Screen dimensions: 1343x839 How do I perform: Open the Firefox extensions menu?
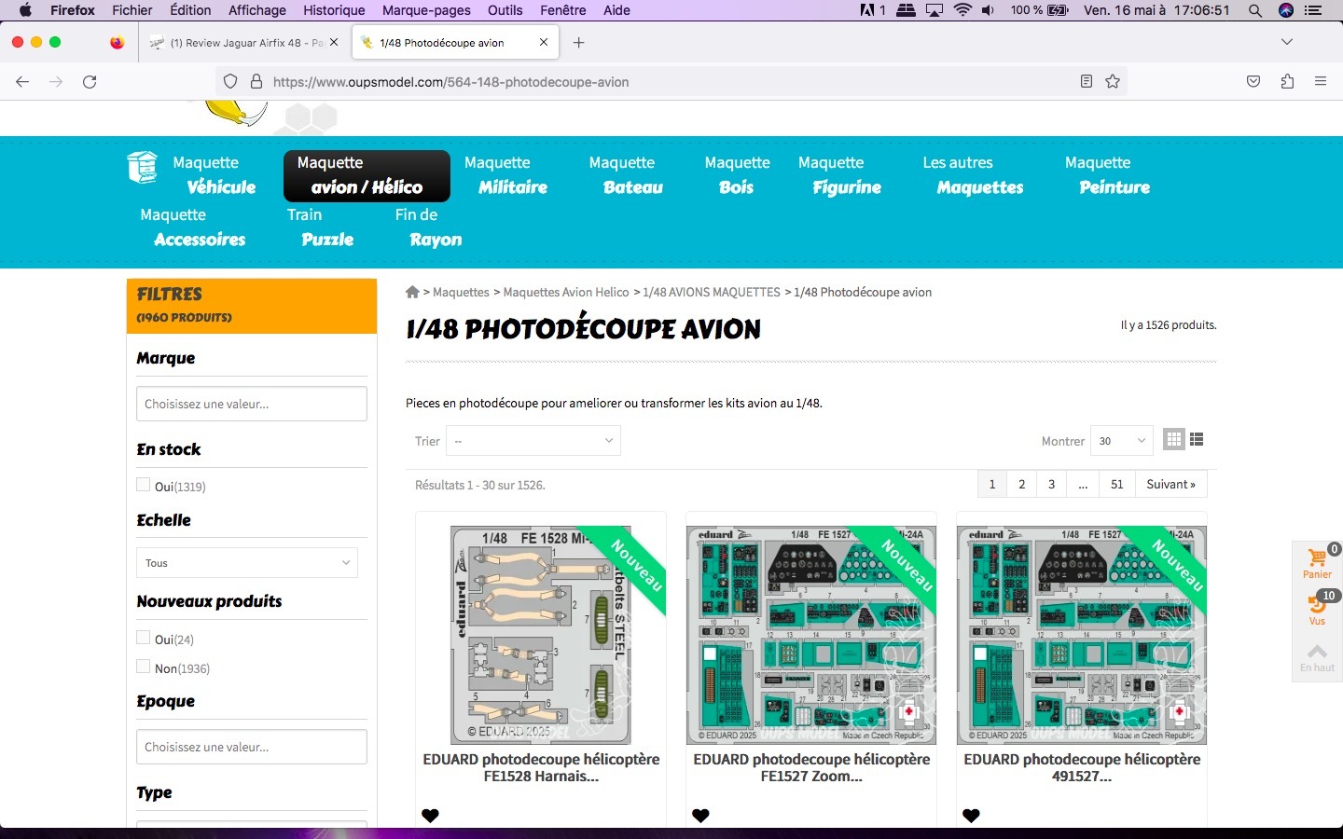click(1287, 82)
